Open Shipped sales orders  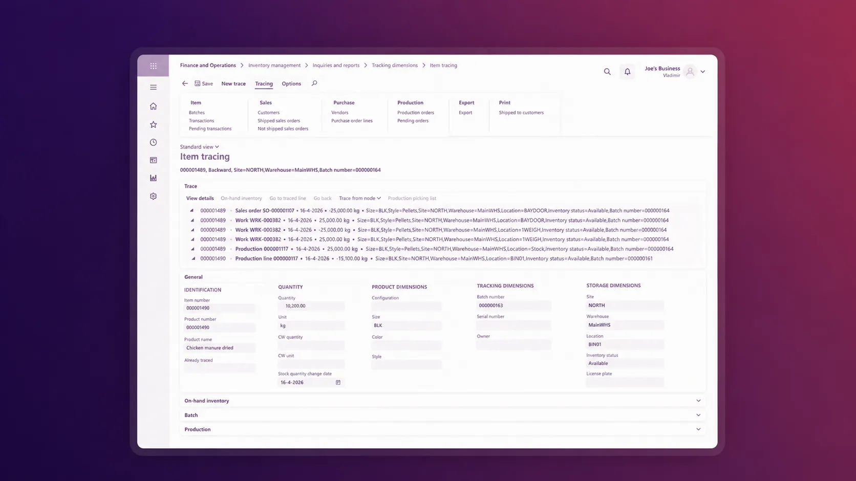(279, 121)
